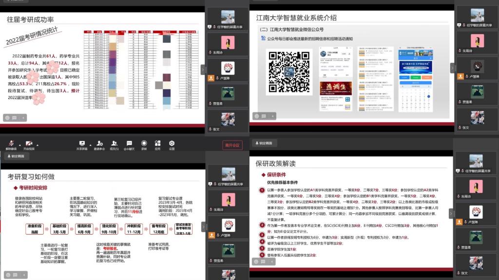
Task: Unmute the microphone in the meeting toolbar
Action: (x=10, y=144)
